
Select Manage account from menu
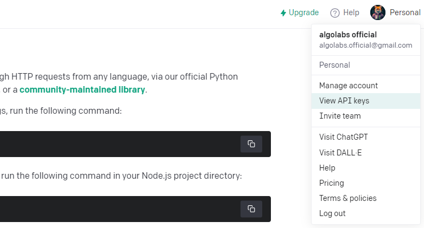[349, 86]
